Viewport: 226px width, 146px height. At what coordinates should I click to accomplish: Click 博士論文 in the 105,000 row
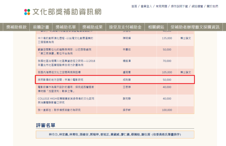pos(186,72)
